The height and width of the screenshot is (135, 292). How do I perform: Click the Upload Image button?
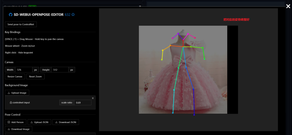(x=17, y=93)
